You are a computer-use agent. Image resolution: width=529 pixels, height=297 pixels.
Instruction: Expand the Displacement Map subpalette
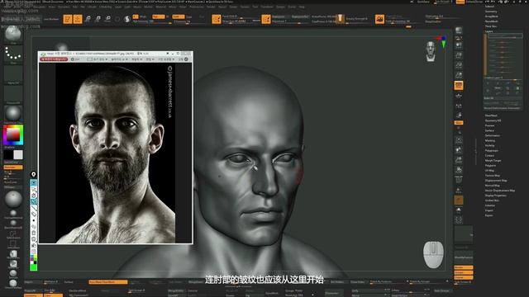coord(496,181)
